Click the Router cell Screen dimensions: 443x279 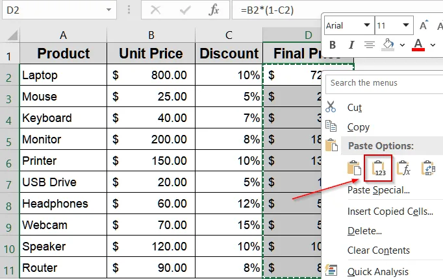click(63, 268)
